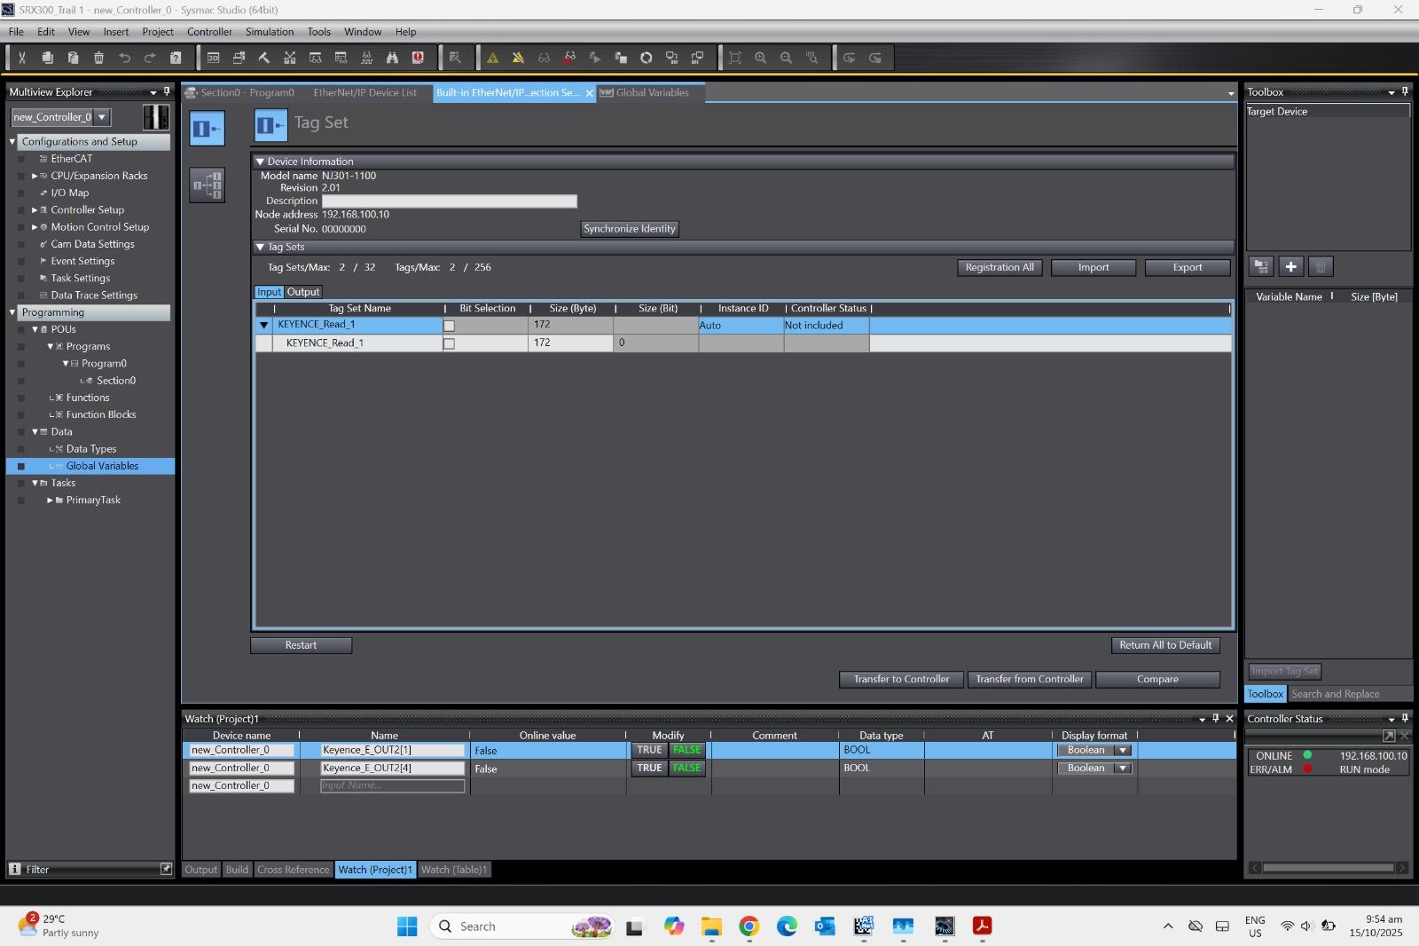Click the binoculars search icon in toolbar
Image resolution: width=1419 pixels, height=946 pixels.
(x=392, y=58)
